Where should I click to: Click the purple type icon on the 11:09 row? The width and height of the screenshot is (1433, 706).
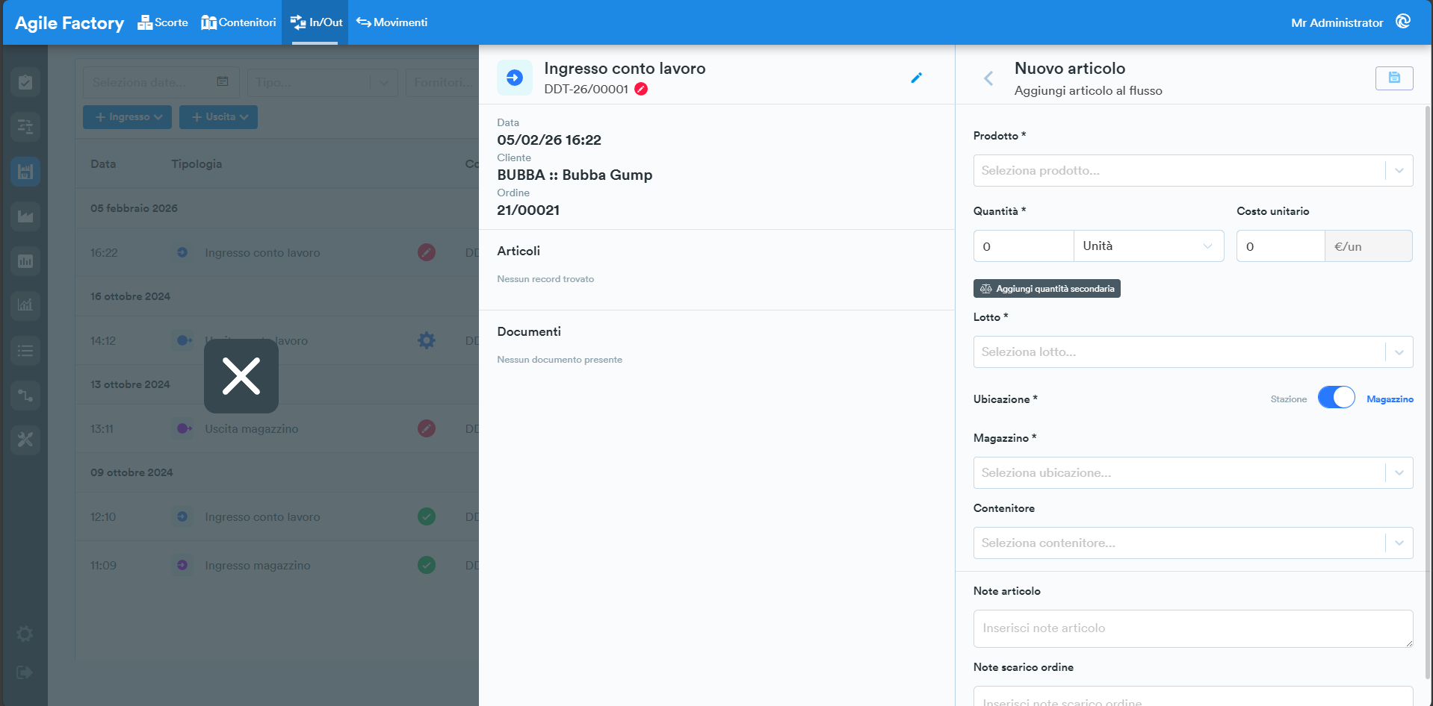coord(182,565)
